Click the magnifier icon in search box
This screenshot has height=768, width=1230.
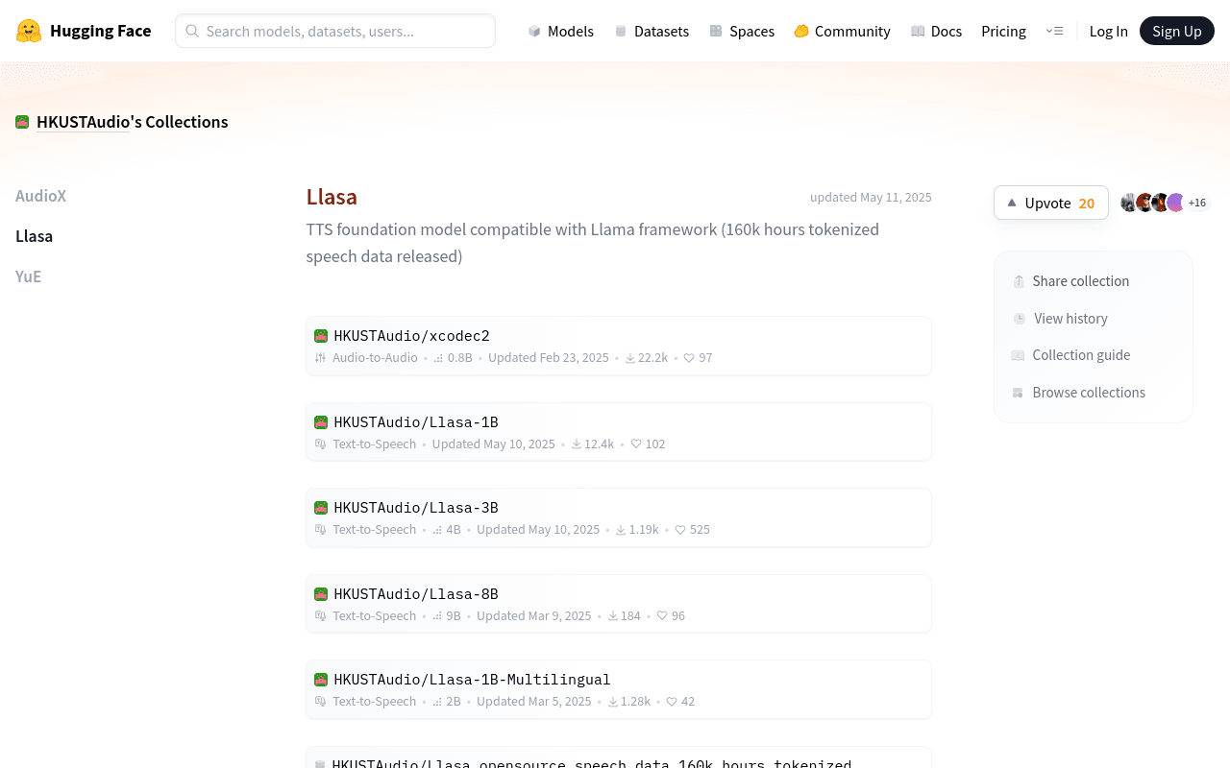tap(192, 31)
